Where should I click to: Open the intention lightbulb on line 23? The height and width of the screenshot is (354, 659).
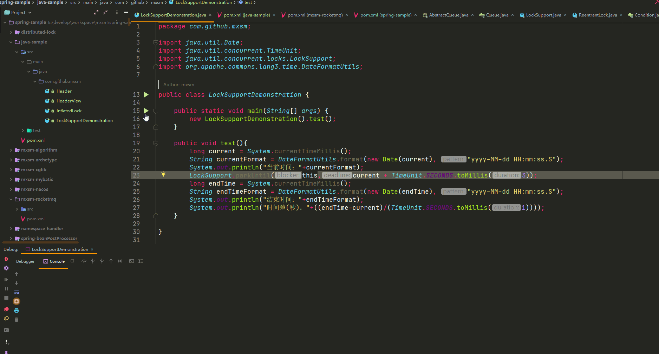163,175
